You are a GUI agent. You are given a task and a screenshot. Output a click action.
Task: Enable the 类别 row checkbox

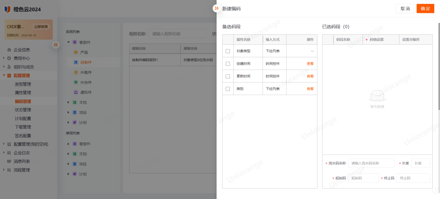point(228,89)
